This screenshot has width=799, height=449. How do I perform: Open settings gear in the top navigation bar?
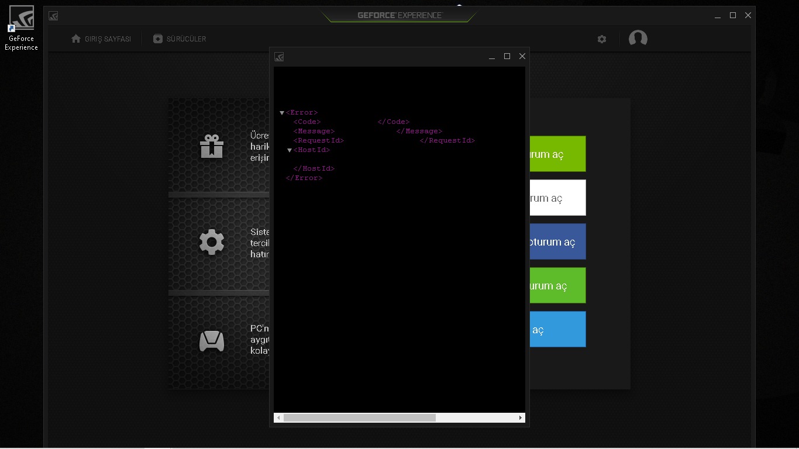tap(602, 39)
